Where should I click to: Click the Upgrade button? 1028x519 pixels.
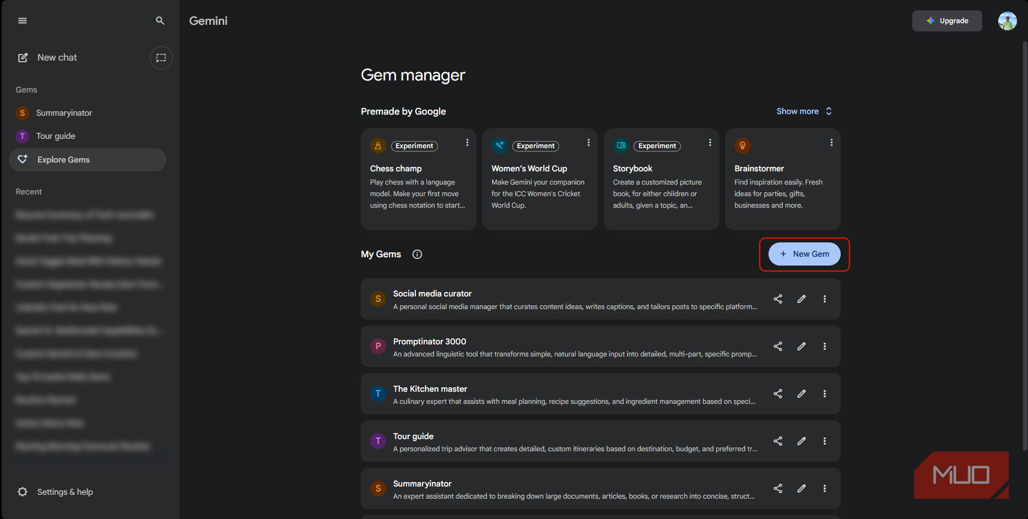(x=947, y=21)
